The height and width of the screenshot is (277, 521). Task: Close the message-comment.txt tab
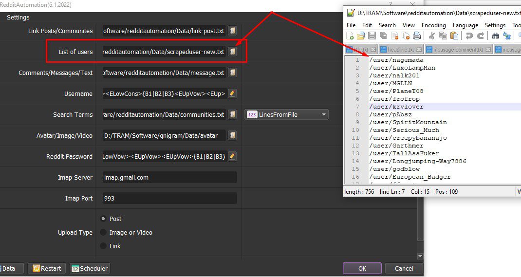488,50
